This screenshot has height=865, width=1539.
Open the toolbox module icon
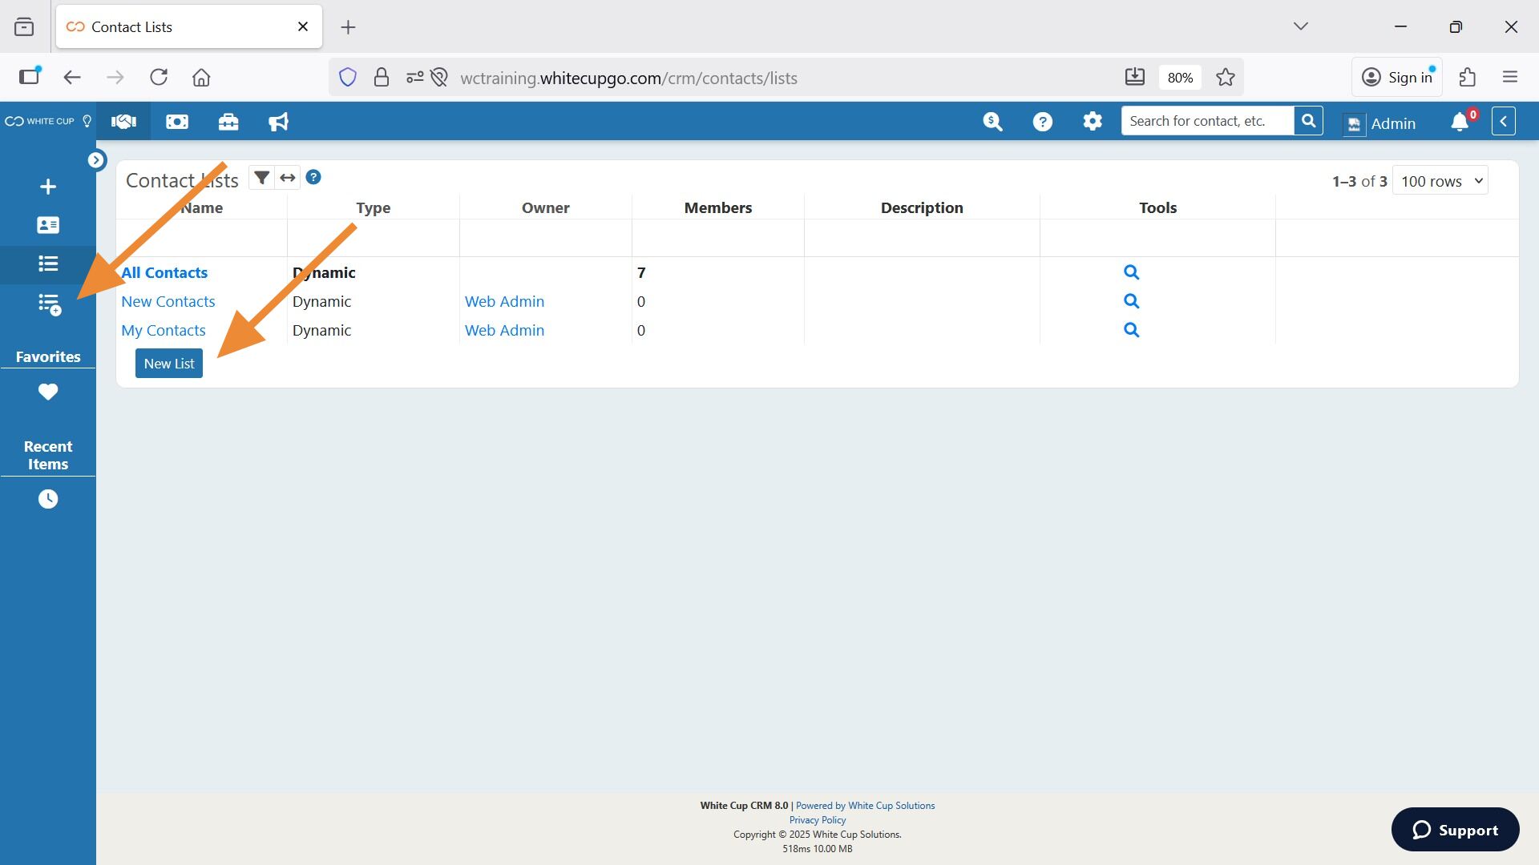(x=228, y=122)
